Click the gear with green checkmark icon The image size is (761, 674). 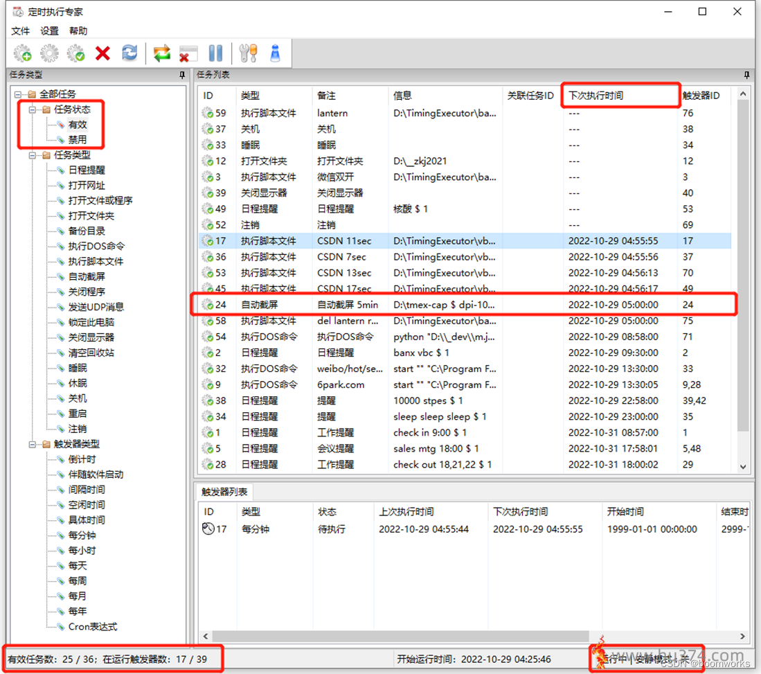click(x=75, y=53)
